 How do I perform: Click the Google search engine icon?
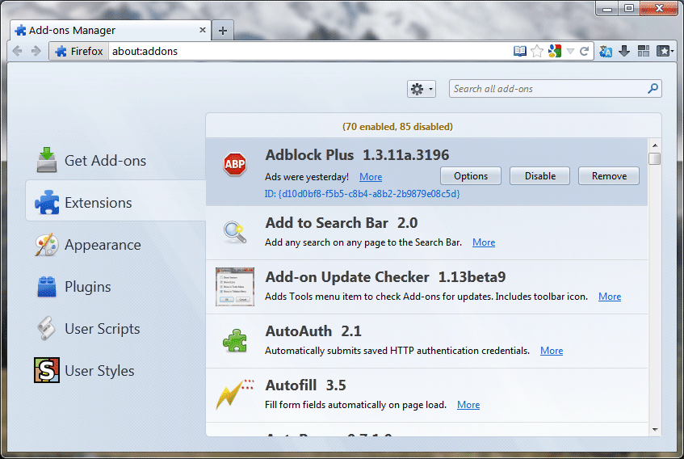pyautogui.click(x=555, y=51)
